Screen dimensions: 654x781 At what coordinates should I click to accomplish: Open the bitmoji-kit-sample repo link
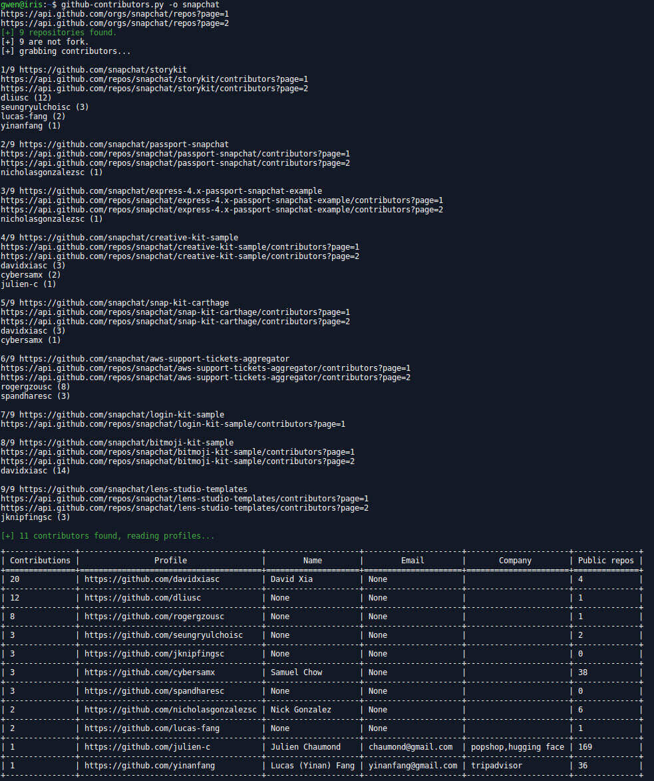point(126,443)
